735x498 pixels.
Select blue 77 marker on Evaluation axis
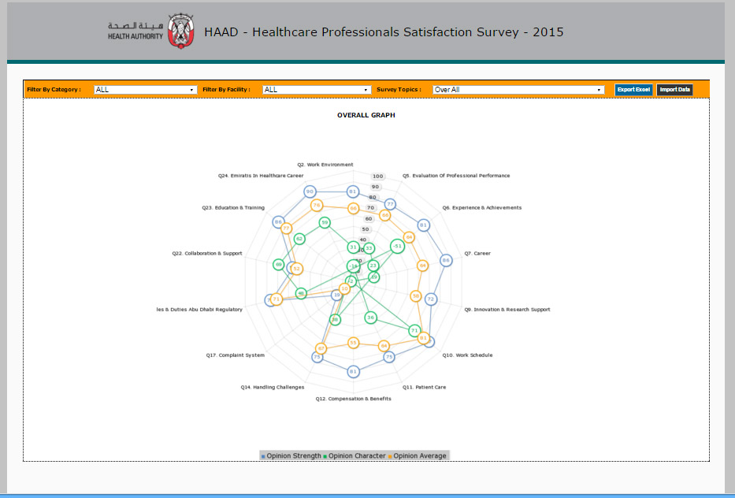[390, 204]
